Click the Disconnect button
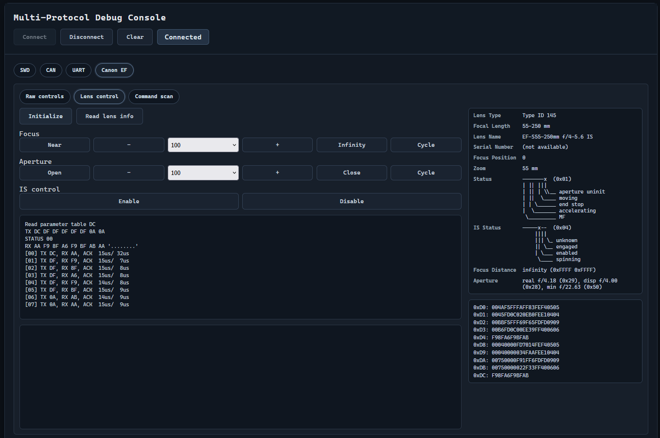This screenshot has width=660, height=438. pyautogui.click(x=87, y=37)
